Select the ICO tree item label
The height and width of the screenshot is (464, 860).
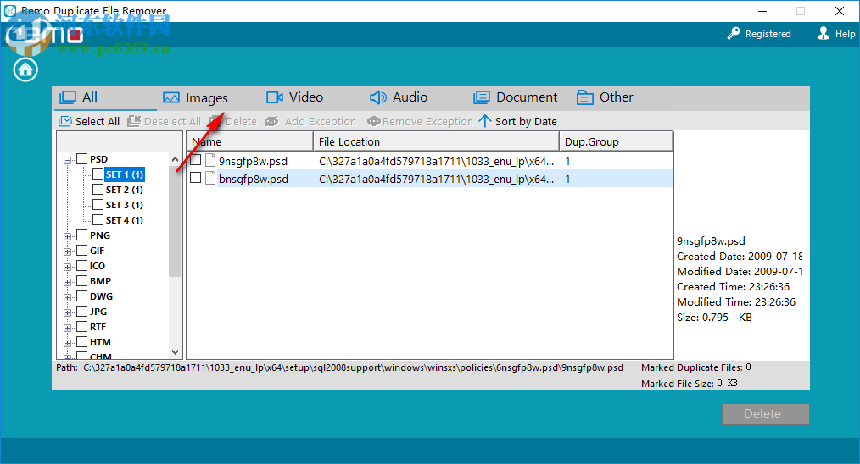point(98,266)
